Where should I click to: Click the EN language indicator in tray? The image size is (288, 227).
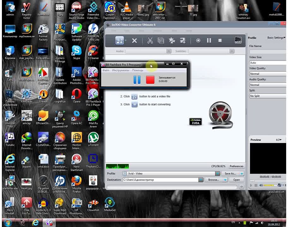[233, 222]
